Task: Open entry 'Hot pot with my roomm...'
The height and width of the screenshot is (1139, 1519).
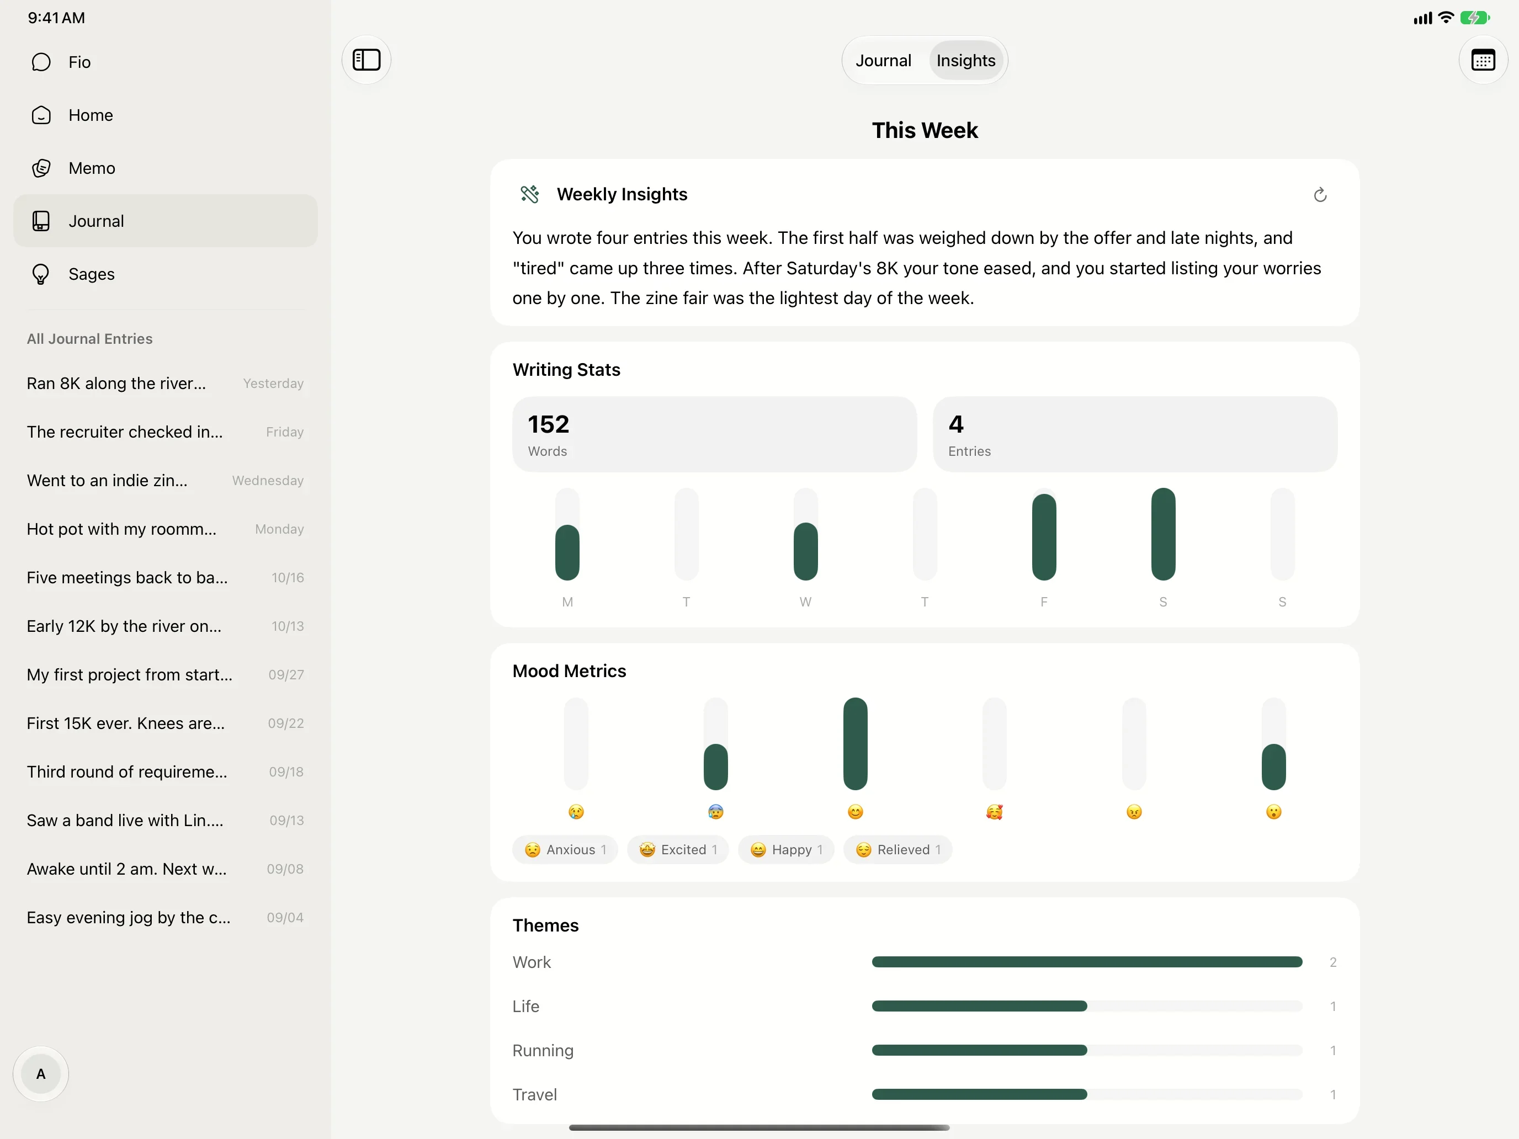Action: click(166, 529)
